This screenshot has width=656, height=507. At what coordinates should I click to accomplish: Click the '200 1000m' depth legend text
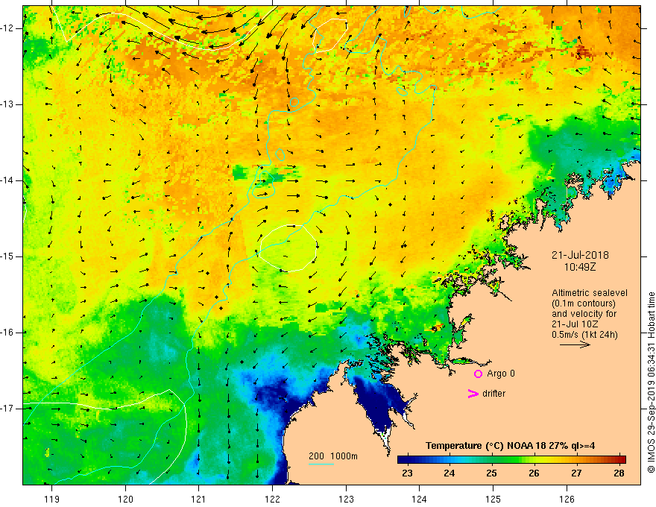[x=333, y=456]
